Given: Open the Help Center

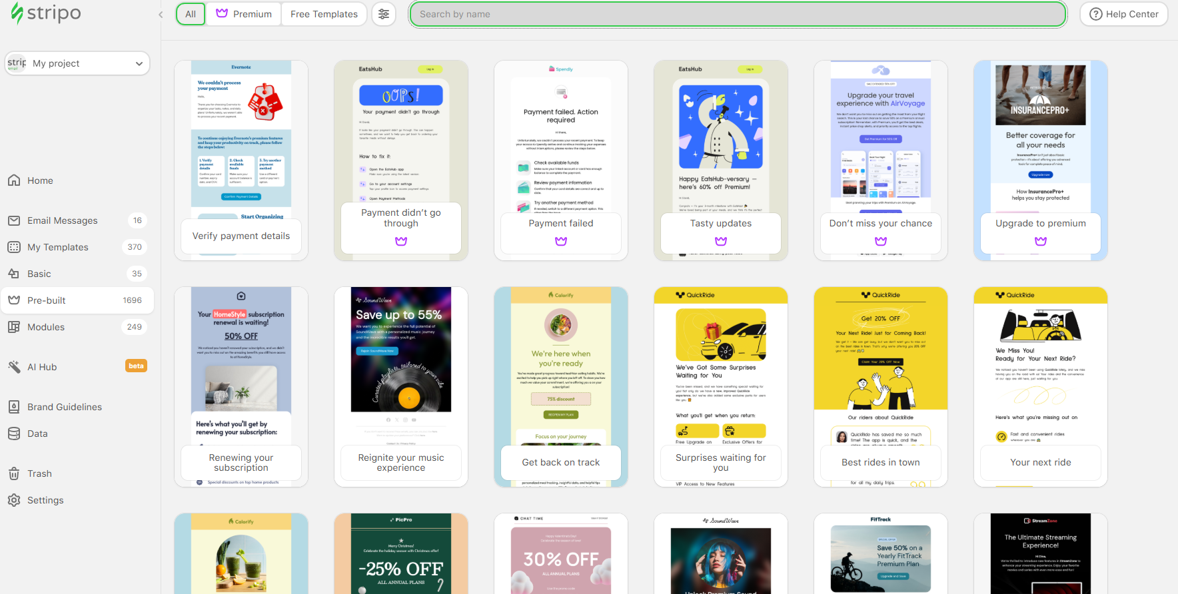Looking at the screenshot, I should (1123, 14).
